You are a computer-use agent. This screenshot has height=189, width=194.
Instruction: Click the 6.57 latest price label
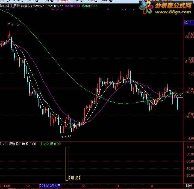(x=180, y=94)
